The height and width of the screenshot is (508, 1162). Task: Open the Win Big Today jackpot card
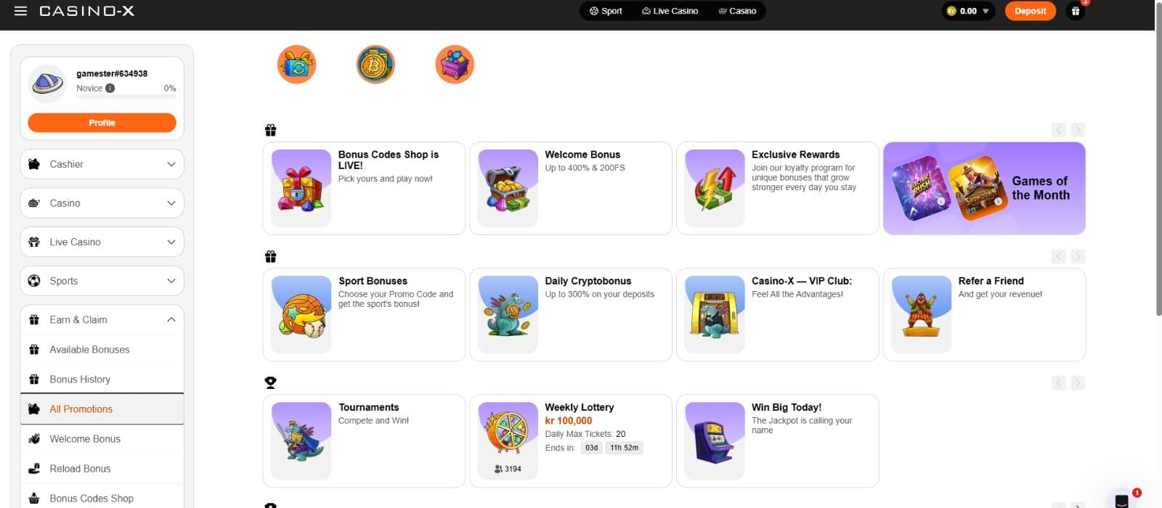[777, 441]
